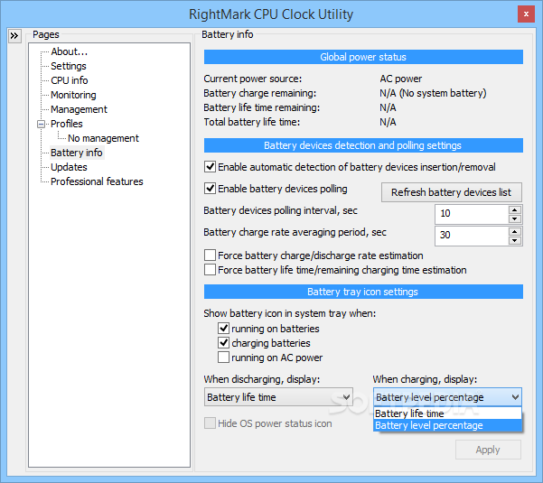
Task: Open the Updates page
Action: tap(69, 167)
